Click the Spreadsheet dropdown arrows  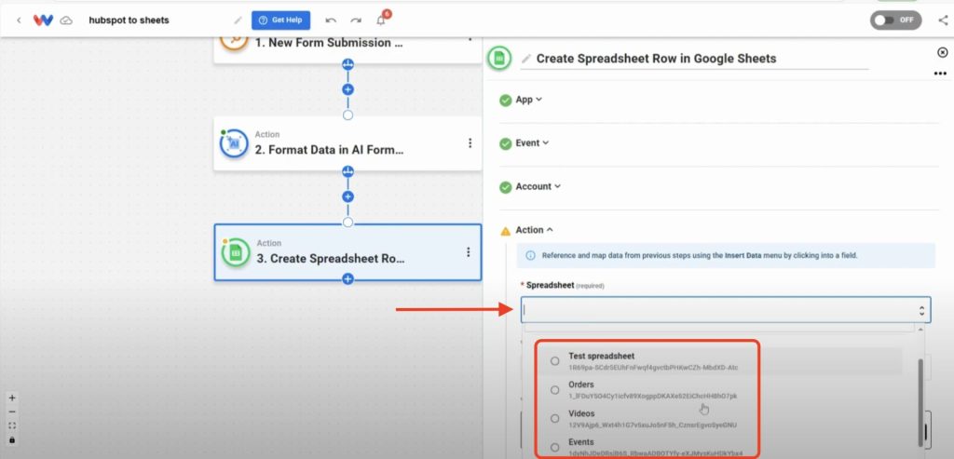921,311
